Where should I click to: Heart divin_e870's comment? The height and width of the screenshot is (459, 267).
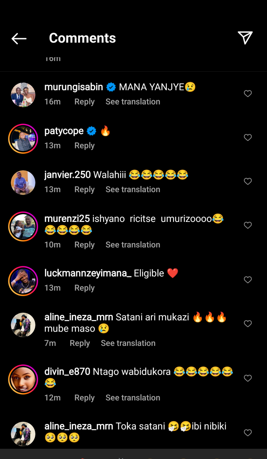pos(248,378)
